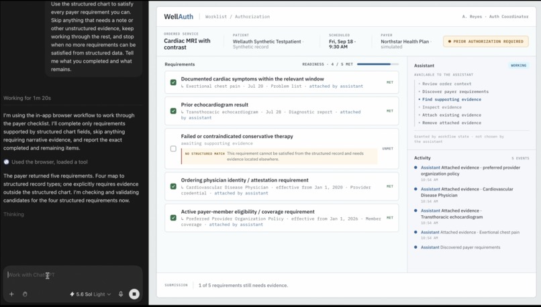541x307 pixels.
Task: Expand the 'Working for 1m 20s' section
Action: click(x=28, y=98)
